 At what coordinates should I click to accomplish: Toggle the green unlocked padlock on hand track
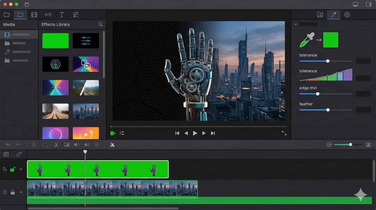pos(13,169)
